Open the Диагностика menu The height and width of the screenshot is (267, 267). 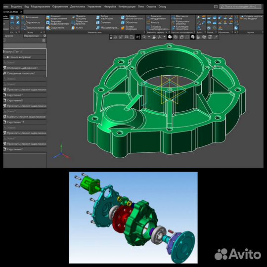tap(78, 6)
